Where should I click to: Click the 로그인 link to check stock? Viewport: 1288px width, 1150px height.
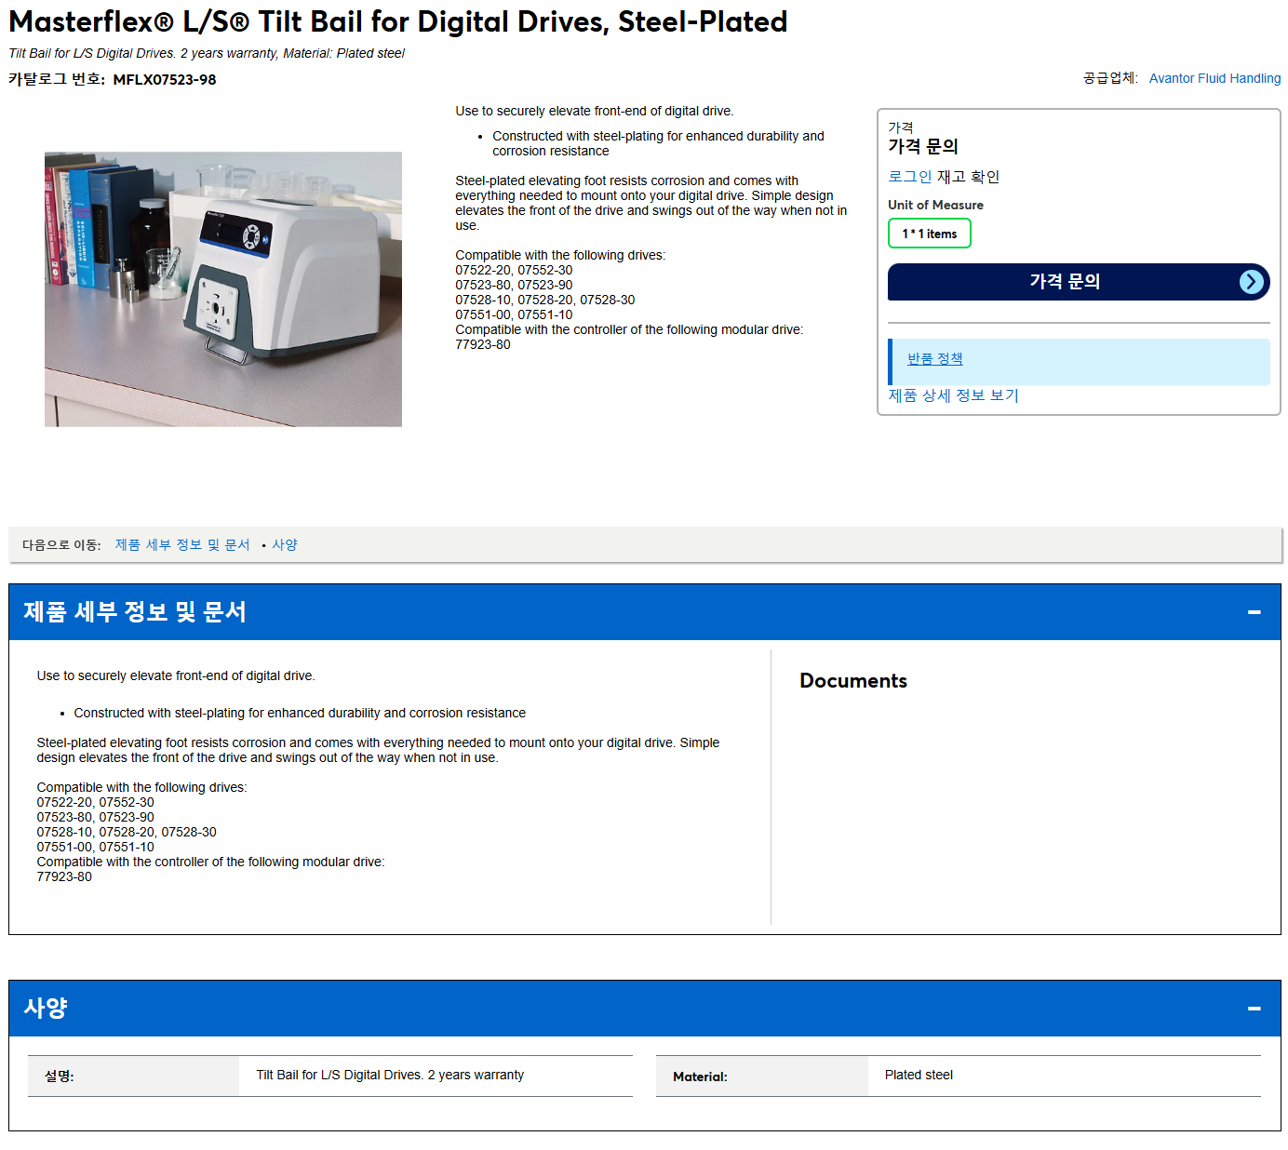point(909,177)
